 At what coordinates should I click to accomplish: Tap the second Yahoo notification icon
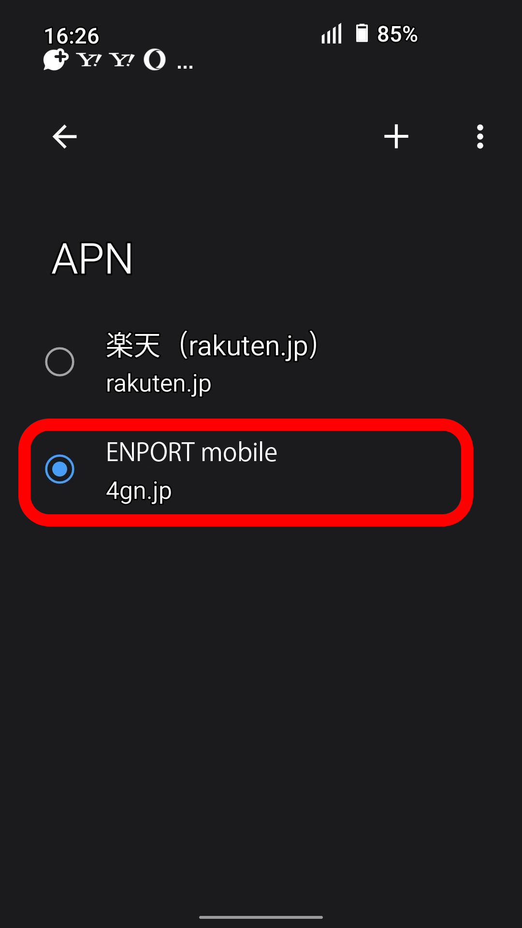[x=122, y=60]
